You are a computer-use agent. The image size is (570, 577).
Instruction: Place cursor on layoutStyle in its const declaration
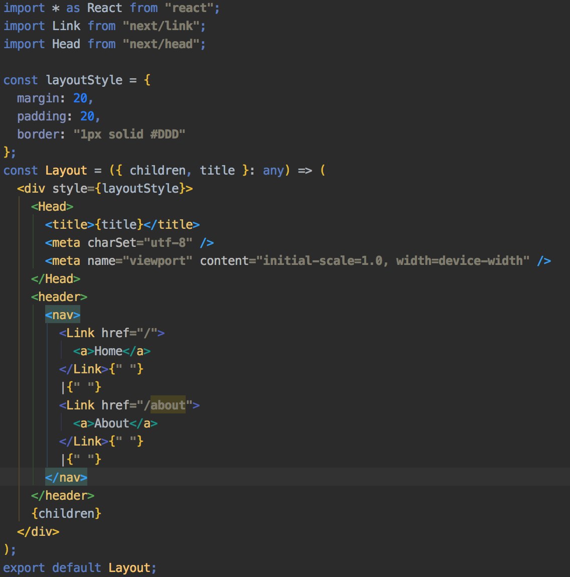click(x=84, y=80)
